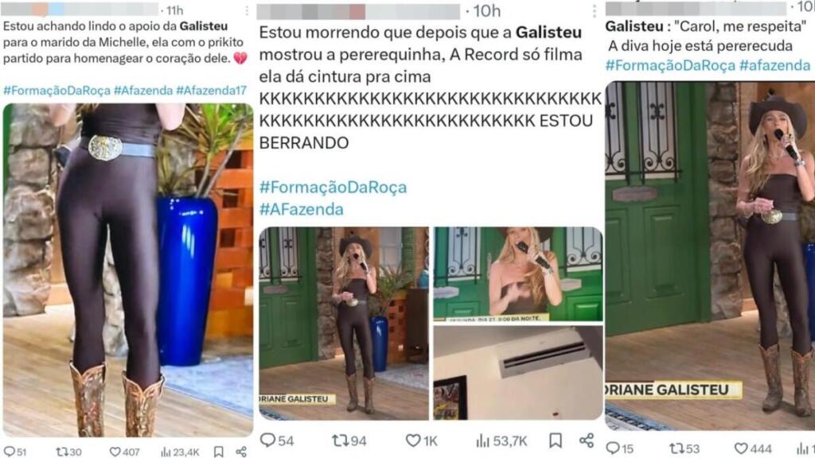Share the left tweet
Viewport: 815px width, 458px height.
(x=241, y=452)
